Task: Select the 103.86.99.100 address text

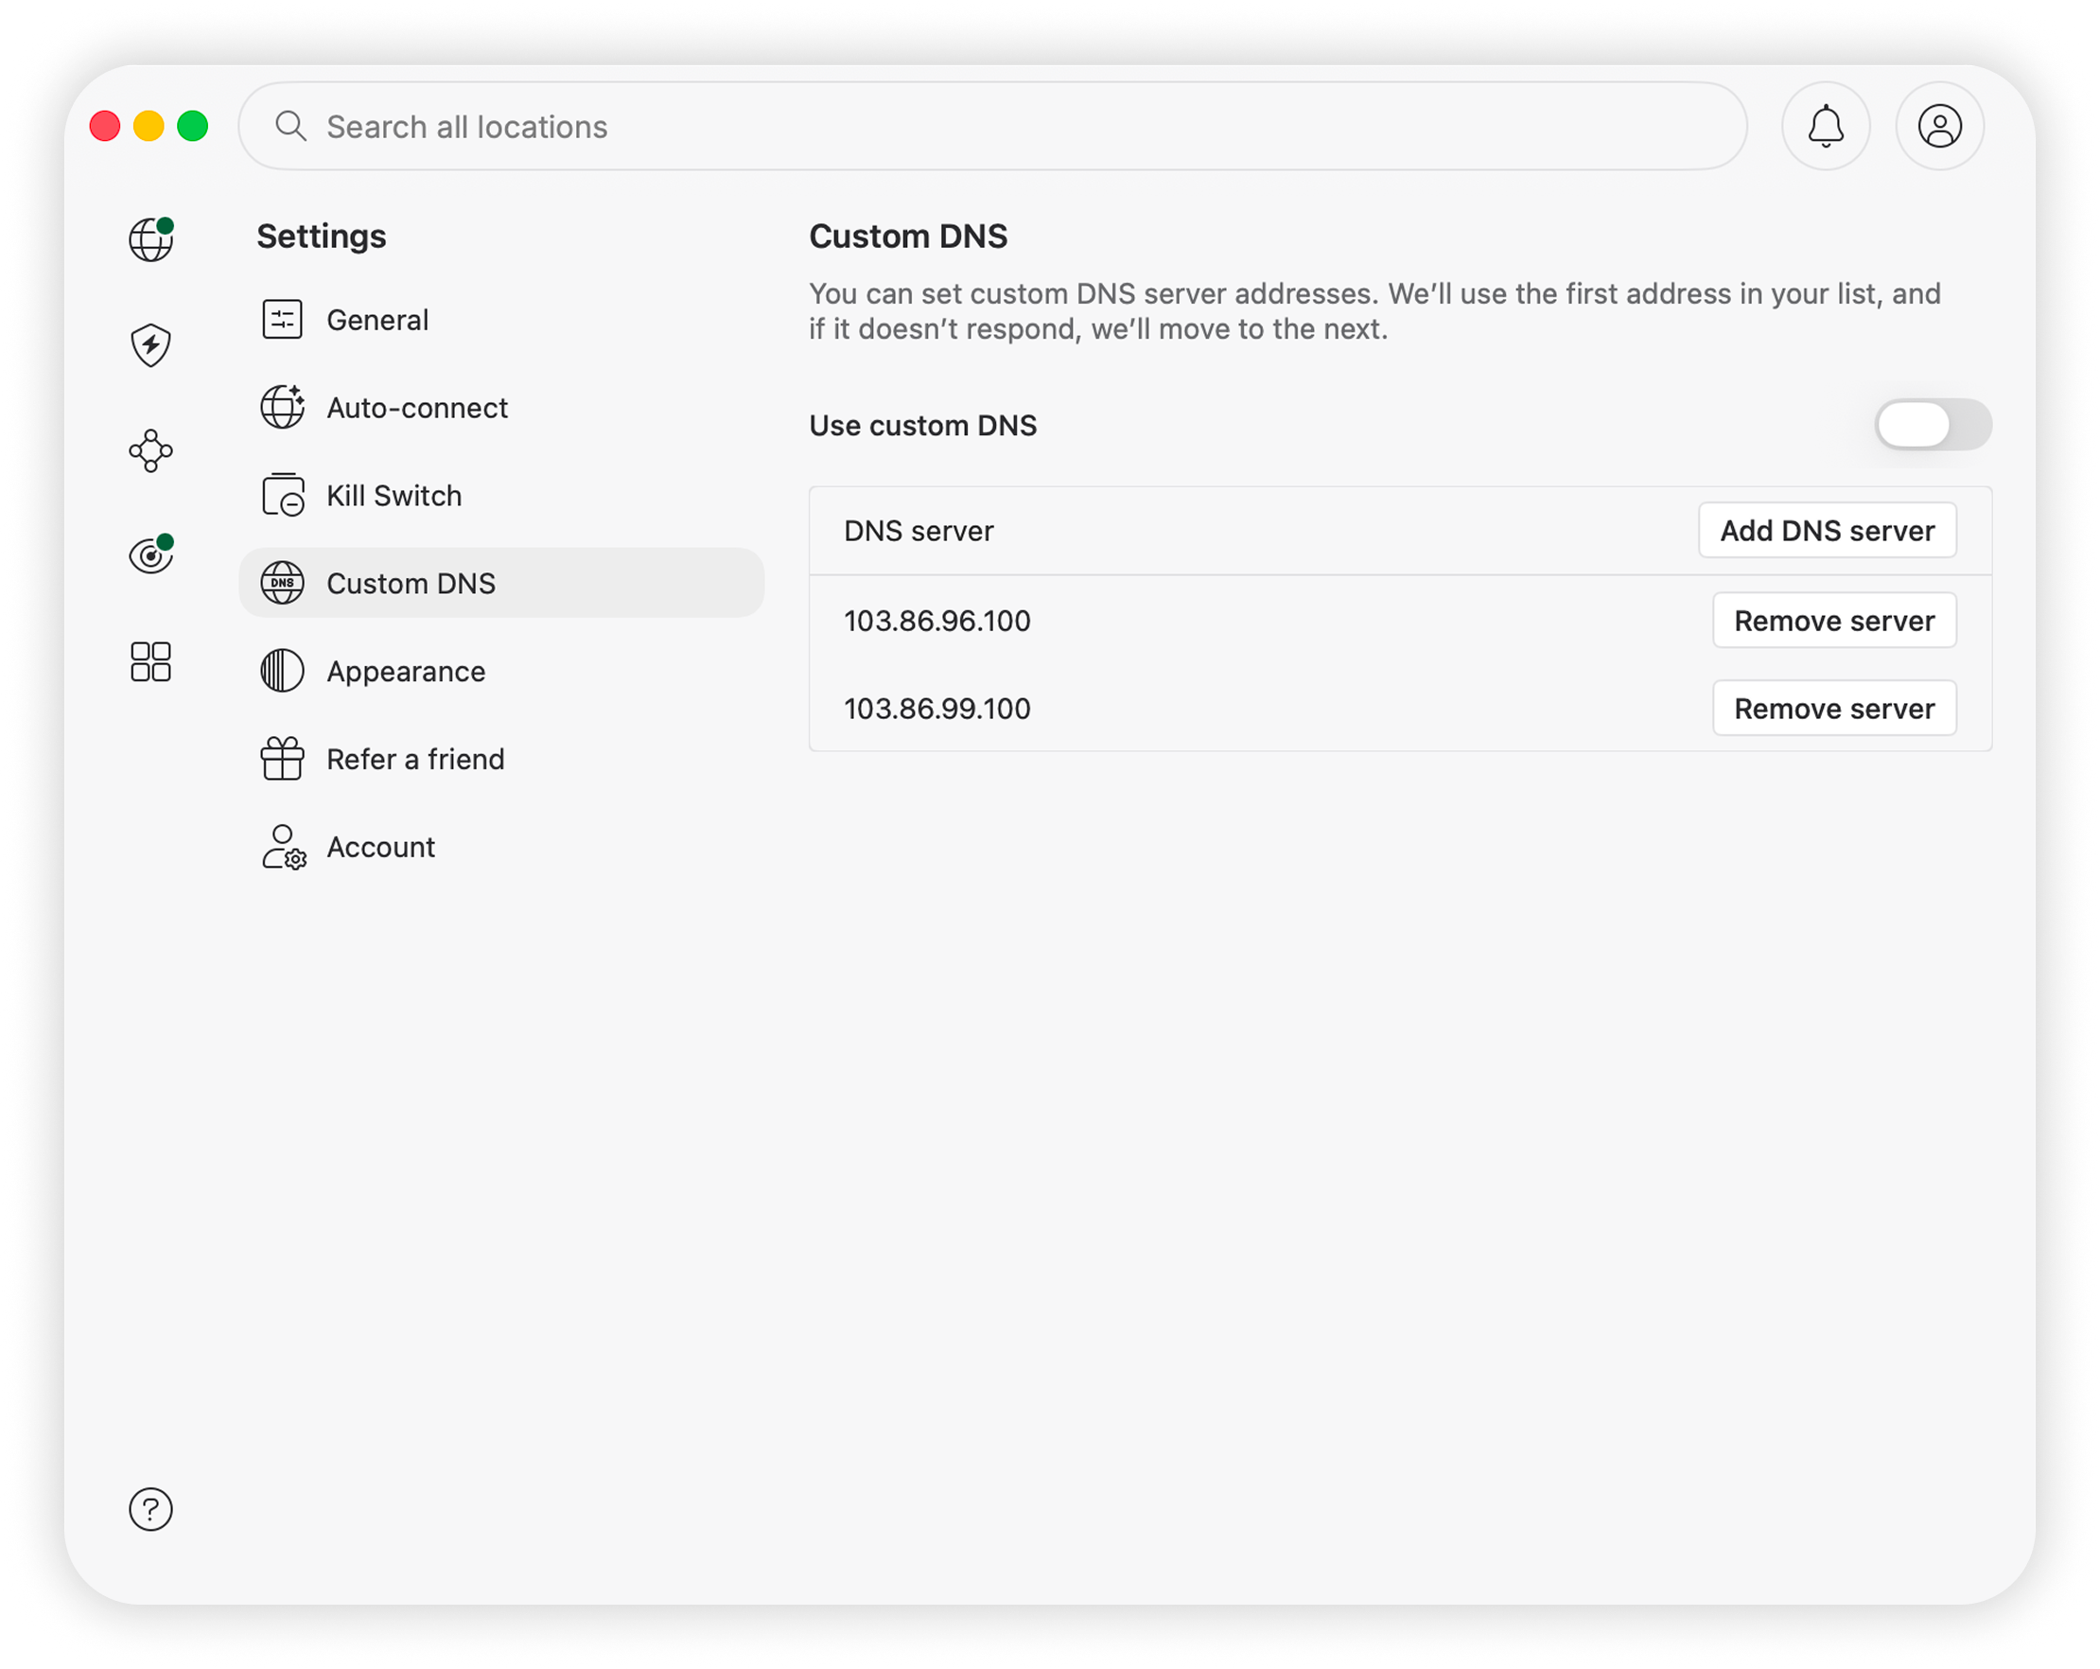Action: tap(937, 709)
